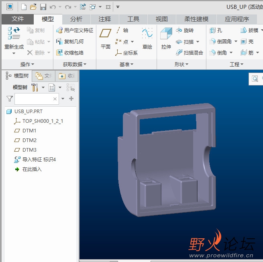Click the model tree search input field
Image resolution: width=263 pixels, height=262 pixels.
tap(37, 99)
